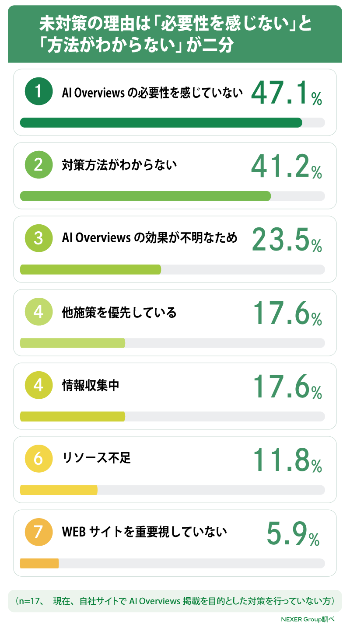
Task: Click the AI Overviews の必要性を感じていない label
Action: click(x=152, y=92)
